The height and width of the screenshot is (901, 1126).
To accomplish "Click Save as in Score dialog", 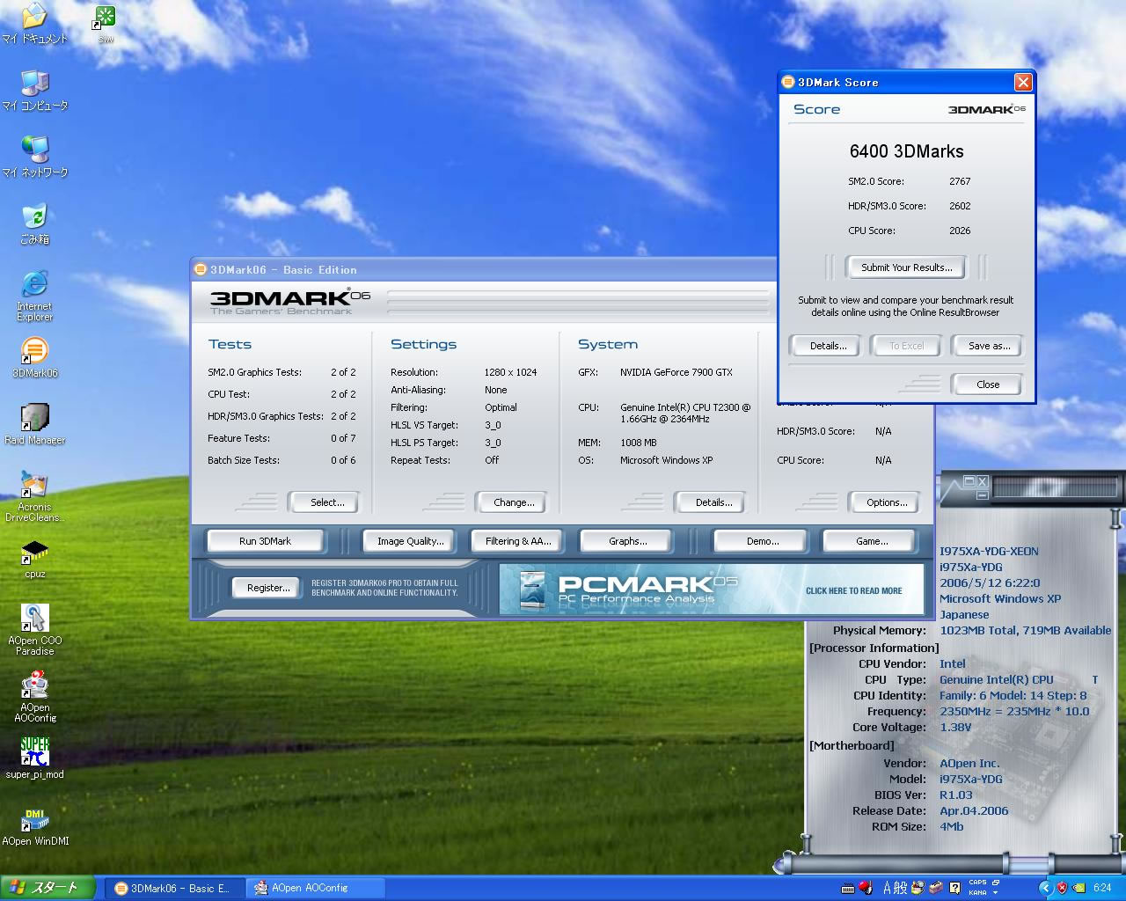I will (x=989, y=346).
